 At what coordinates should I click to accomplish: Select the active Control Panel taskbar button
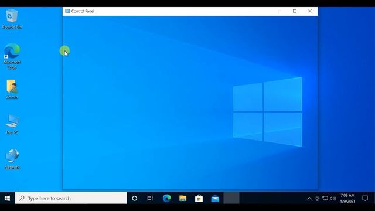[x=231, y=198]
